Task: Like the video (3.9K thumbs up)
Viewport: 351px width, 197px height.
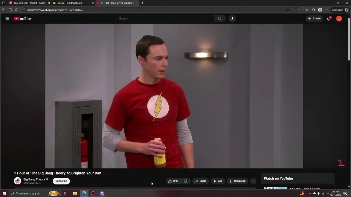Action: tap(173, 181)
